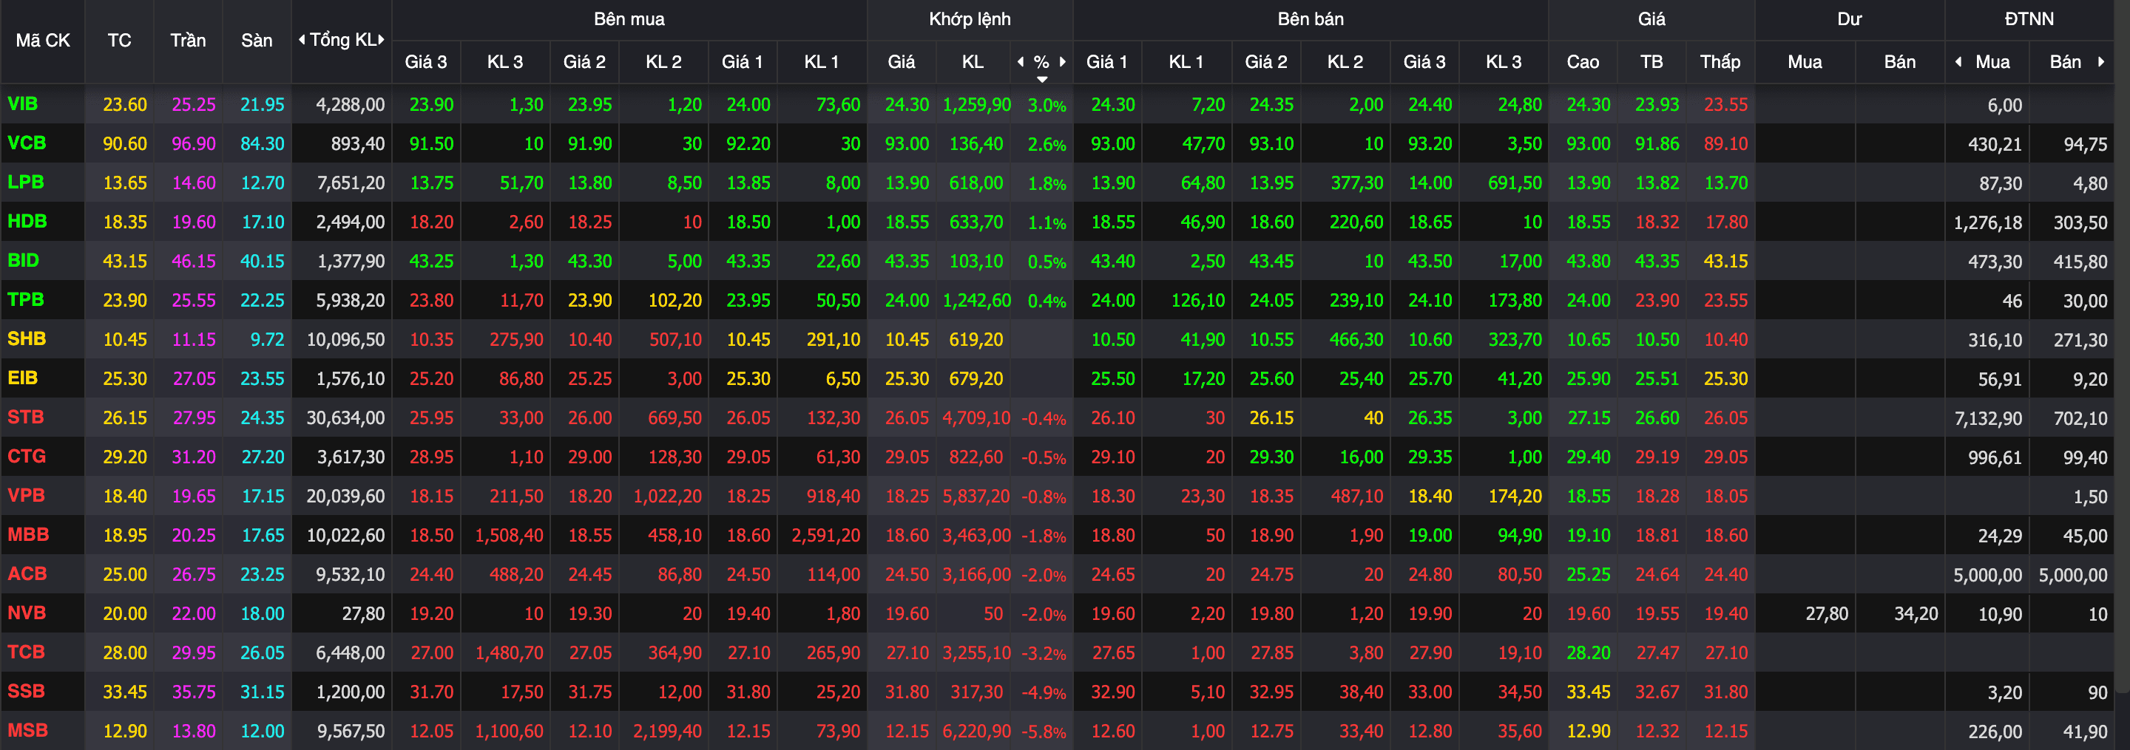Choose the NVB ticker row

tap(27, 613)
